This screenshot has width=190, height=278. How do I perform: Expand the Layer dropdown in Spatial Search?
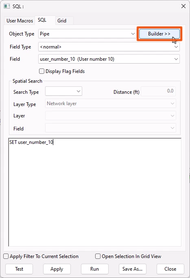[111, 116]
